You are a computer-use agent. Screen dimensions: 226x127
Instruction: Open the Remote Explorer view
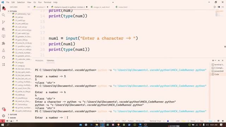coord(4,36)
